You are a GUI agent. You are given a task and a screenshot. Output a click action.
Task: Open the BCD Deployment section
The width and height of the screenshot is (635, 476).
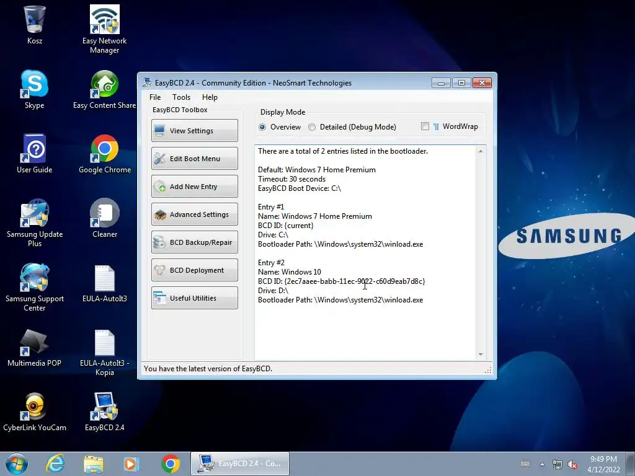[x=195, y=270]
